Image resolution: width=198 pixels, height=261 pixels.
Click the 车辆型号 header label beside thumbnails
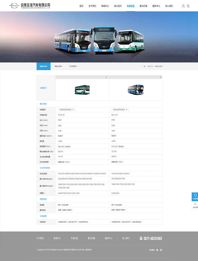43,88
